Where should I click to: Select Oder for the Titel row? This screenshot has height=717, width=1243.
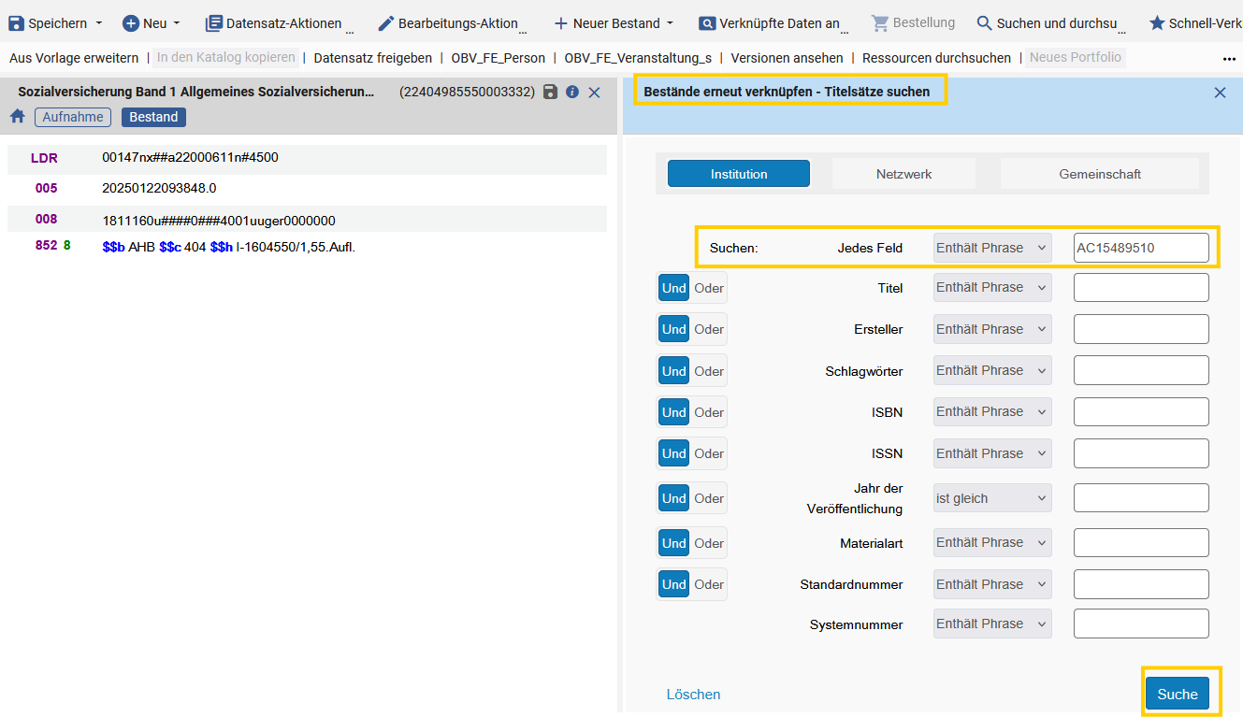(709, 288)
